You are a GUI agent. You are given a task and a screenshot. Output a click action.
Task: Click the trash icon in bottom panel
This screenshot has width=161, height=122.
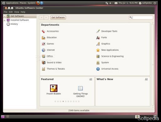[155, 116]
